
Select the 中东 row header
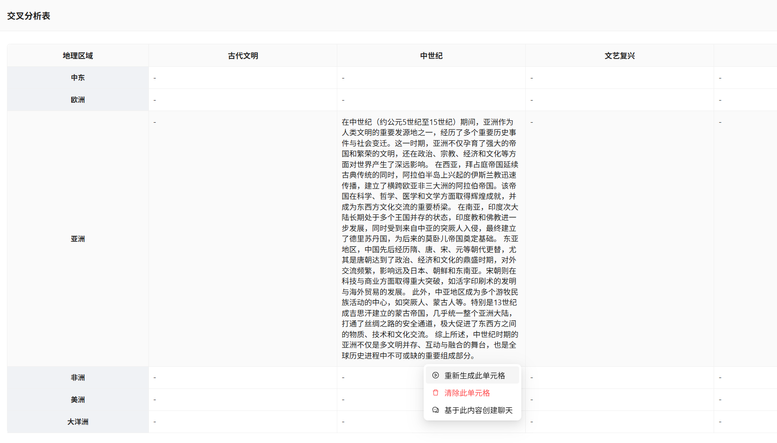point(78,78)
